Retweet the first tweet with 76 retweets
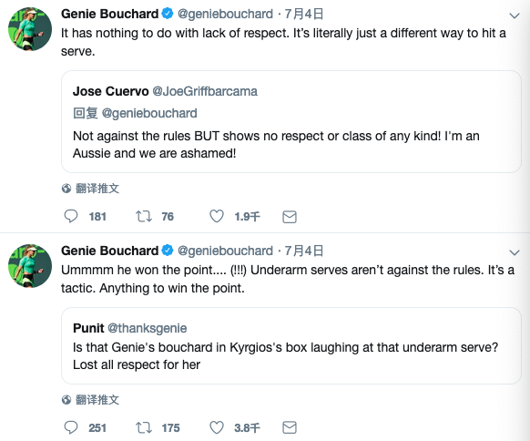This screenshot has height=441, width=530. click(144, 217)
